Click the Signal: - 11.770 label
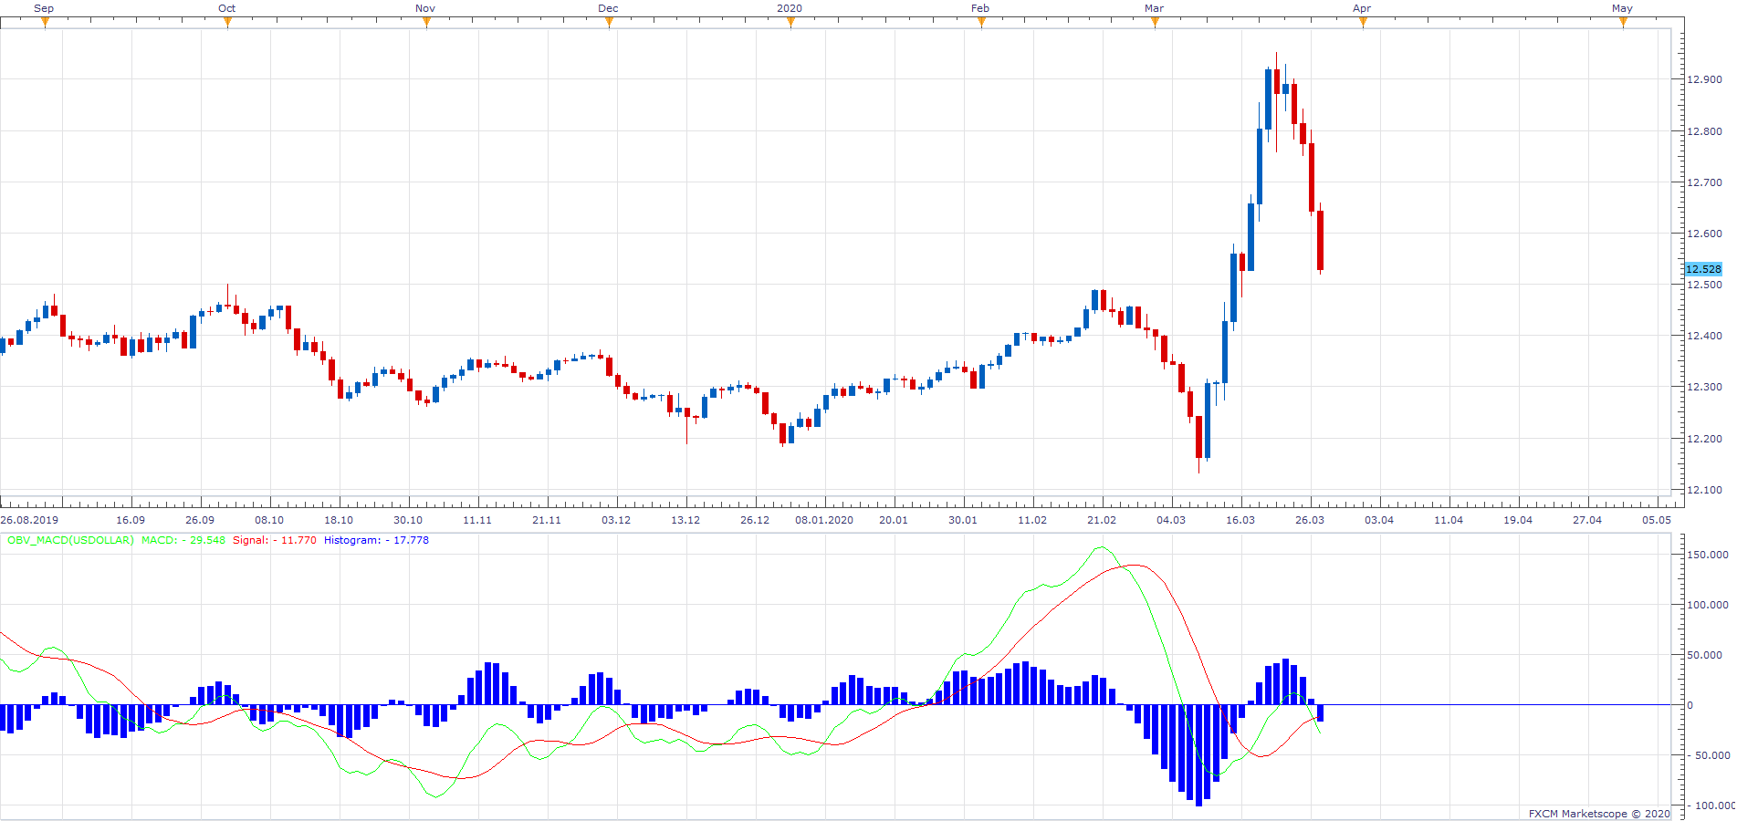1737x821 pixels. [275, 540]
